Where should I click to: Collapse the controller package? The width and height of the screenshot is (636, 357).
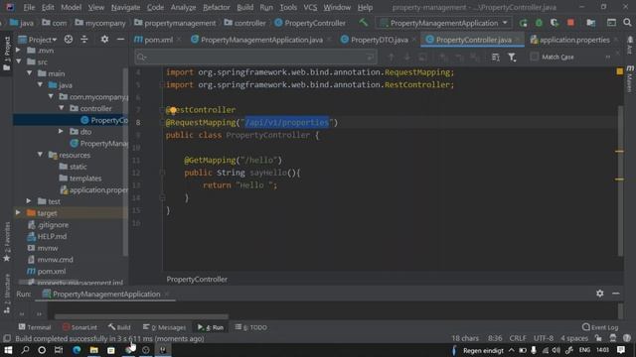click(x=62, y=108)
